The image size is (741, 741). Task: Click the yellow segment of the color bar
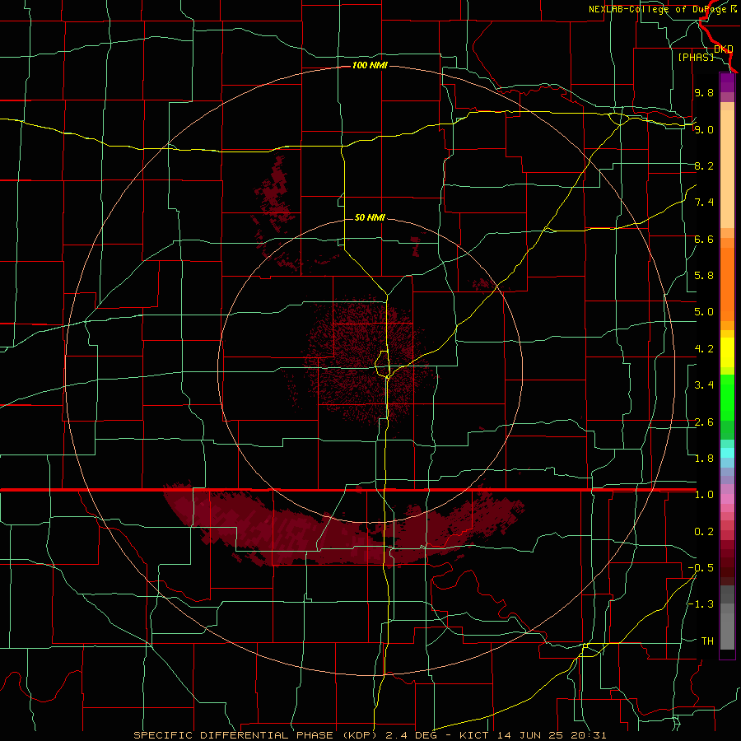[727, 352]
